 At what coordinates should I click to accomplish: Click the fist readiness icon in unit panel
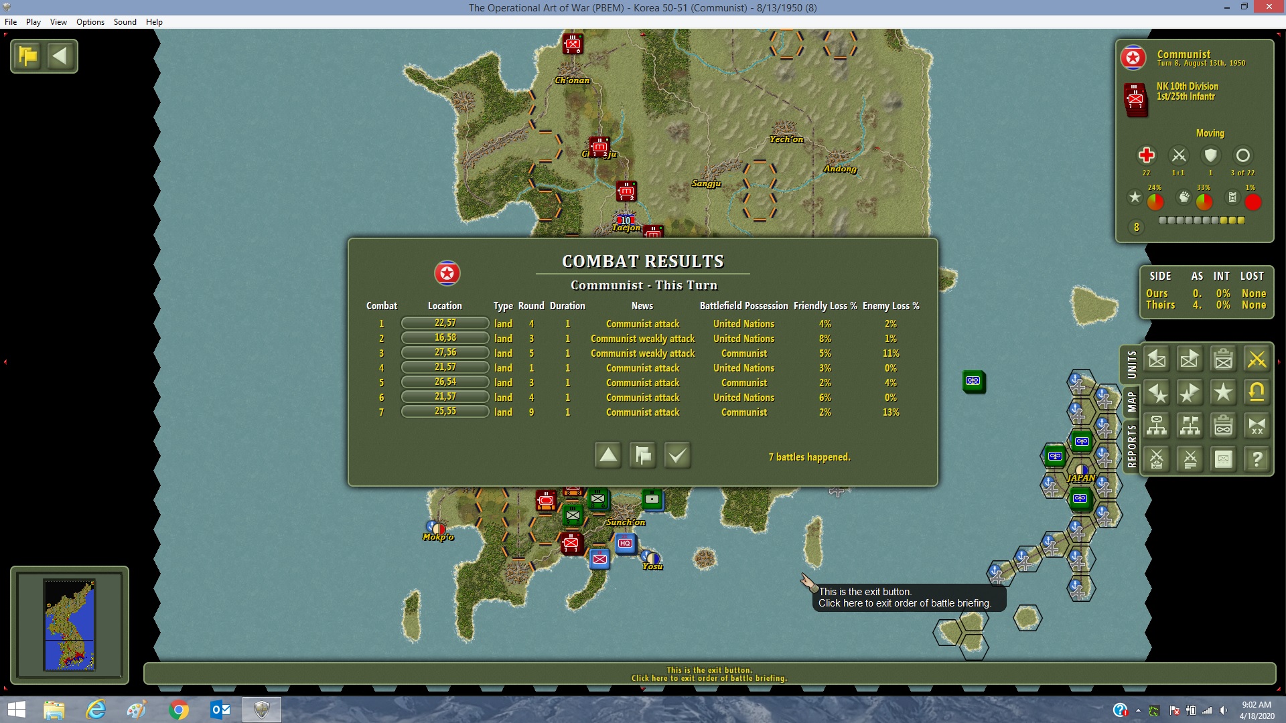tap(1184, 197)
